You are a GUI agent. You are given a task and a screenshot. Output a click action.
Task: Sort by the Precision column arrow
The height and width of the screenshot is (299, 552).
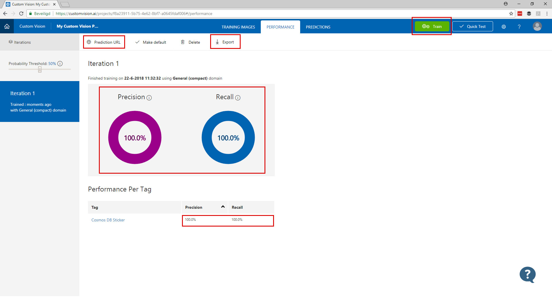223,207
